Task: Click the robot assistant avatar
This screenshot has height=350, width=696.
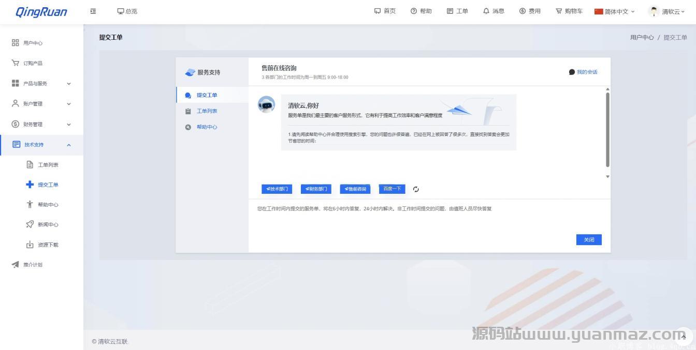Action: 266,104
